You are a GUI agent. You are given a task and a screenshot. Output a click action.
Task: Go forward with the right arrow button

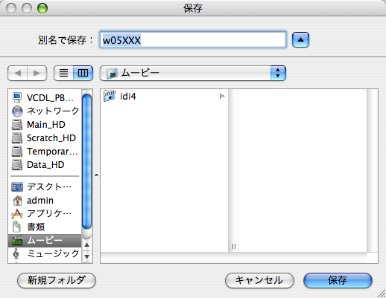click(37, 73)
